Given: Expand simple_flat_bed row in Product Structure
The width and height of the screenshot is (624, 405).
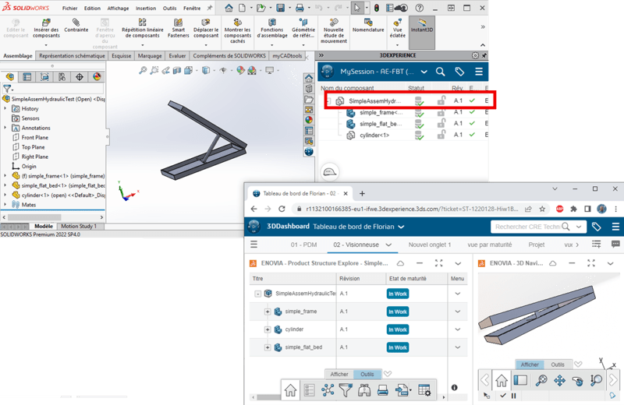Looking at the screenshot, I should pos(268,347).
